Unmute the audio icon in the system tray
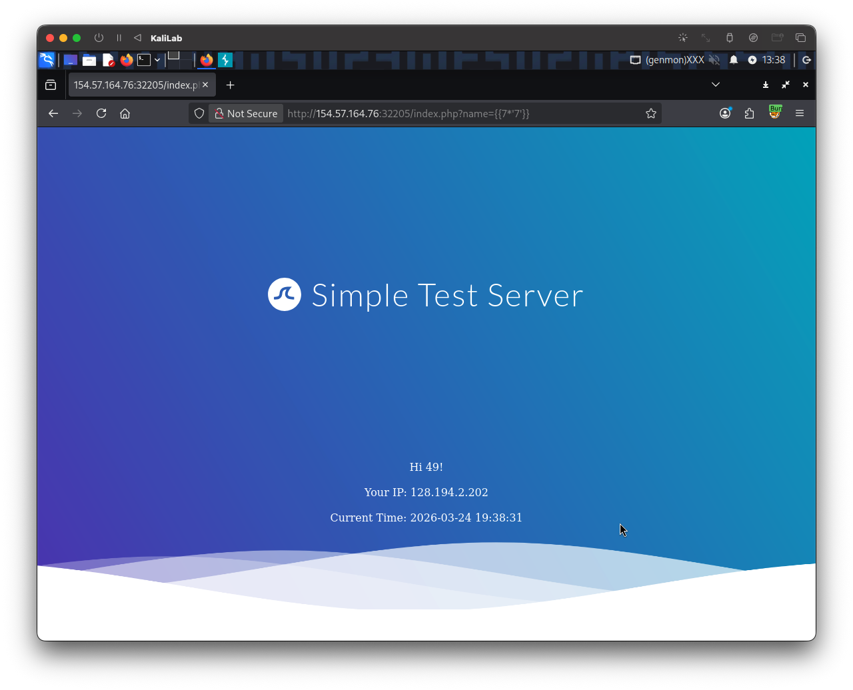This screenshot has height=690, width=853. pos(714,60)
